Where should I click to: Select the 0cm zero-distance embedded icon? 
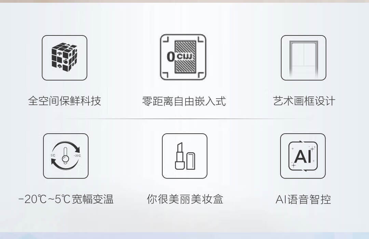click(183, 57)
